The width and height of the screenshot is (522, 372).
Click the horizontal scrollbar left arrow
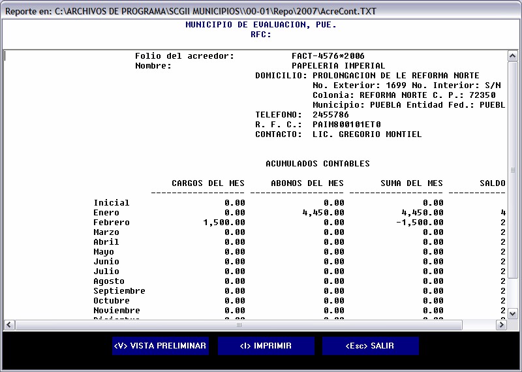tap(8, 325)
